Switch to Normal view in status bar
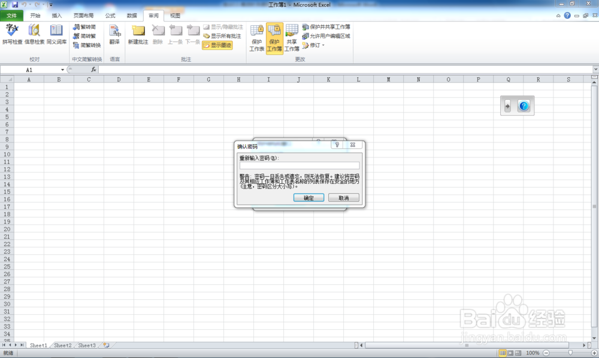 point(503,353)
